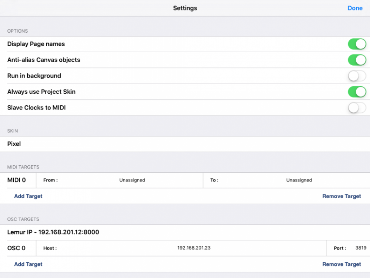
Task: Add Target under MIDI Targets
Action: coord(28,196)
